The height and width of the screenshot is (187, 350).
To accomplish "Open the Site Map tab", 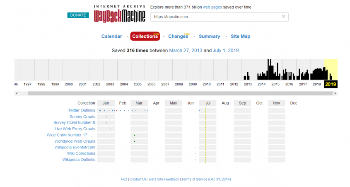I will pyautogui.click(x=240, y=36).
